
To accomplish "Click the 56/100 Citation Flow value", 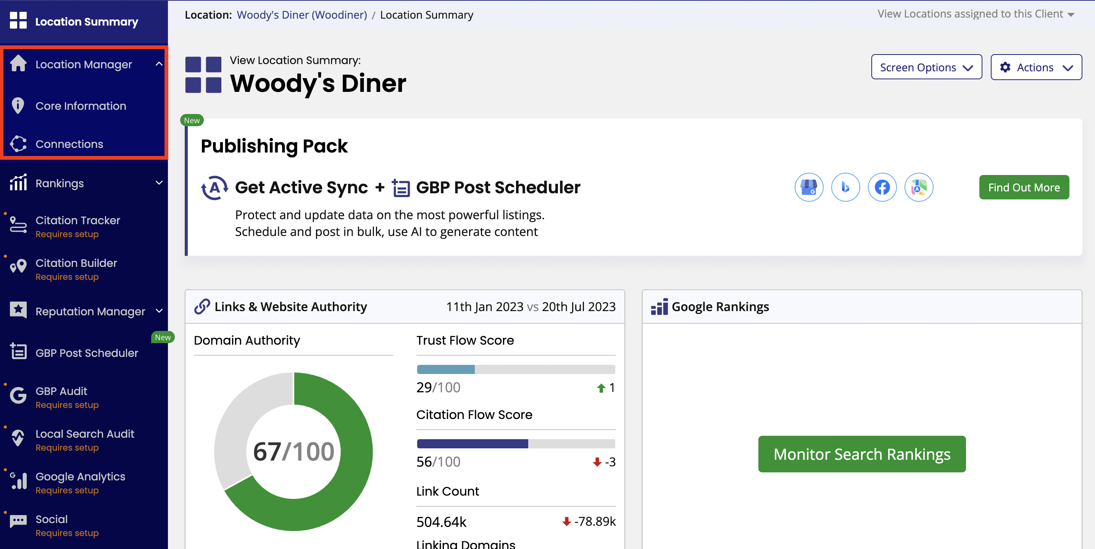I will (438, 462).
